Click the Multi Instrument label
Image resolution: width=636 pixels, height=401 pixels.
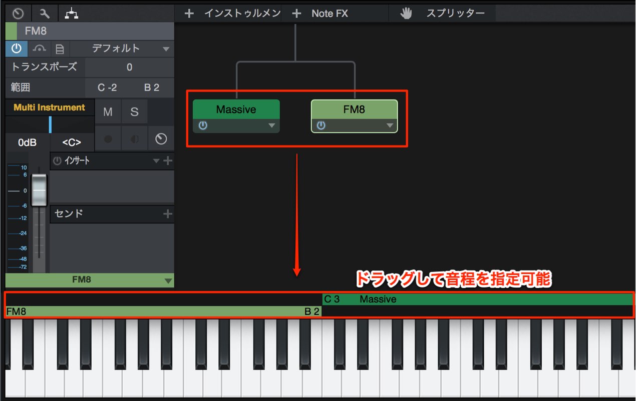pos(50,107)
